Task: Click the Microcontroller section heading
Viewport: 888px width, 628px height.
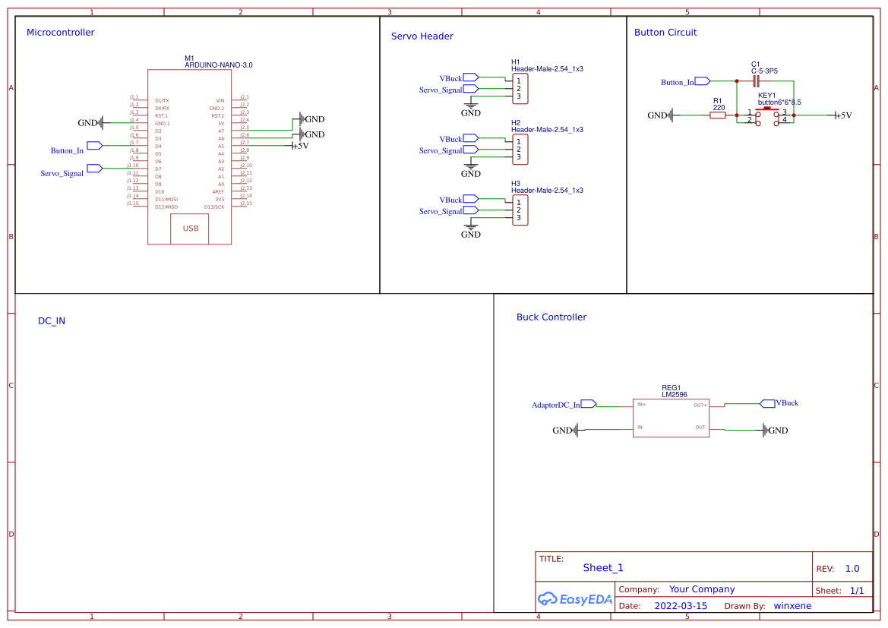Action: pos(59,32)
